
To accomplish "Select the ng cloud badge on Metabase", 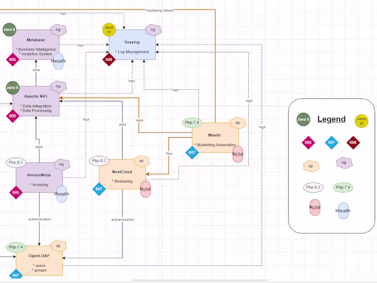I will click(58, 30).
